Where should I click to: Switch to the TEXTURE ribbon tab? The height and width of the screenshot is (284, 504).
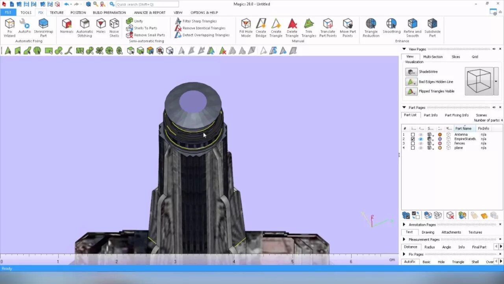[x=57, y=13]
